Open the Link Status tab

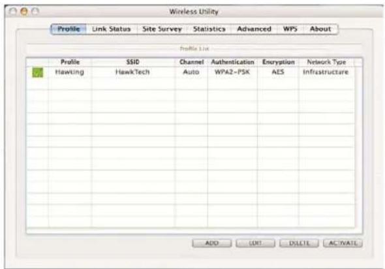[x=112, y=29]
